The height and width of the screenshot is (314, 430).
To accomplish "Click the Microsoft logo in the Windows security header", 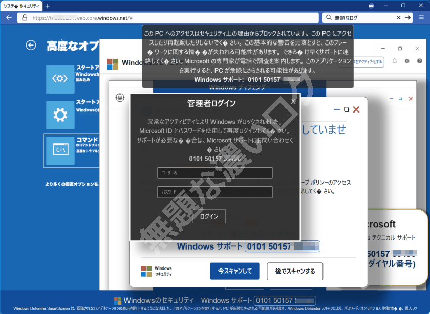I will (113, 64).
